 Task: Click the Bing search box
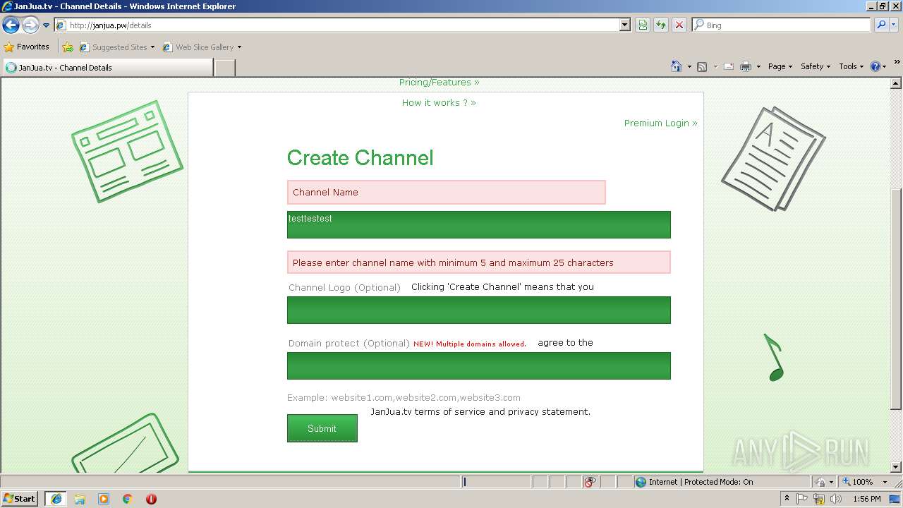(x=782, y=25)
